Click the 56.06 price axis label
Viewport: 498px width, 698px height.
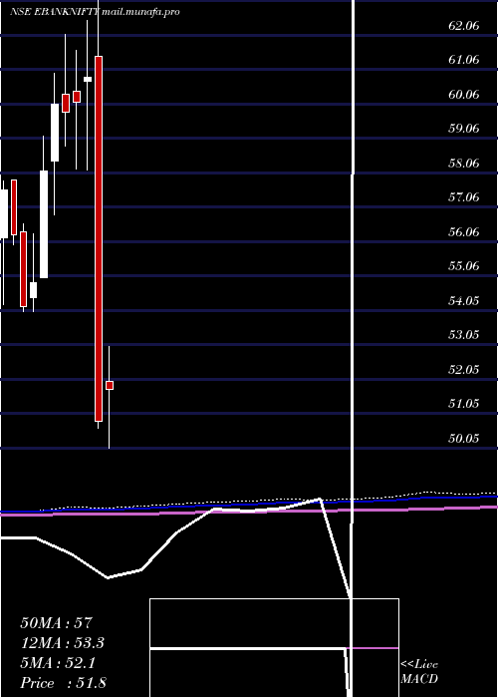click(x=464, y=232)
